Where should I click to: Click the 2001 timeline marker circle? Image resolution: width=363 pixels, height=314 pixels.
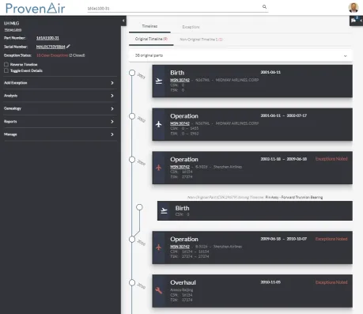(x=132, y=73)
